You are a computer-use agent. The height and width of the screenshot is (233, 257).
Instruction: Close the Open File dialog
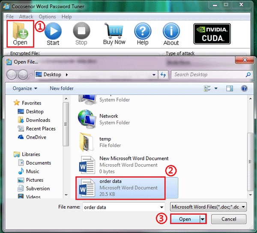click(x=245, y=60)
